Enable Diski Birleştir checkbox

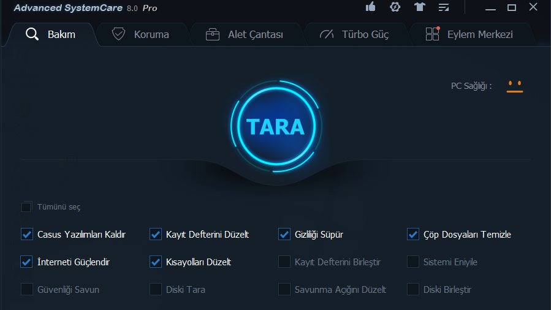point(413,289)
